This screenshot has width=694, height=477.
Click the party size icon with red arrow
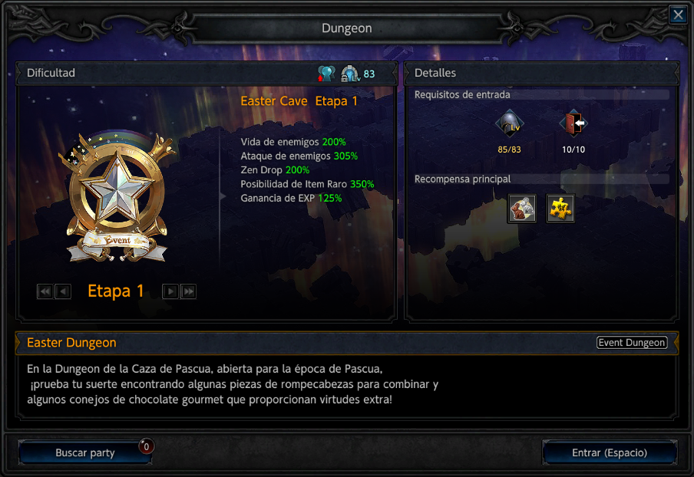pos(326,74)
